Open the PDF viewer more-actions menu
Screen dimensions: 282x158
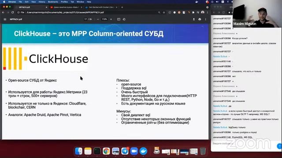(206, 19)
